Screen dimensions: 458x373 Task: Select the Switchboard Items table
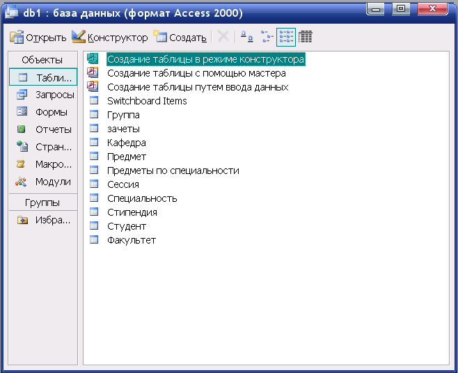pos(147,101)
